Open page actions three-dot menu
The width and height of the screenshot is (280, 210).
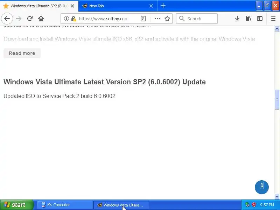pos(157,19)
